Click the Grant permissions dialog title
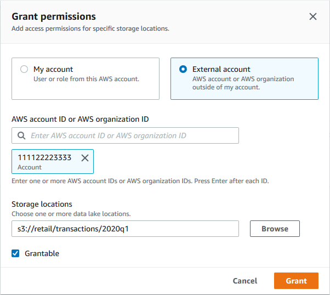Screen dimensions: 330x295 pos(54,16)
